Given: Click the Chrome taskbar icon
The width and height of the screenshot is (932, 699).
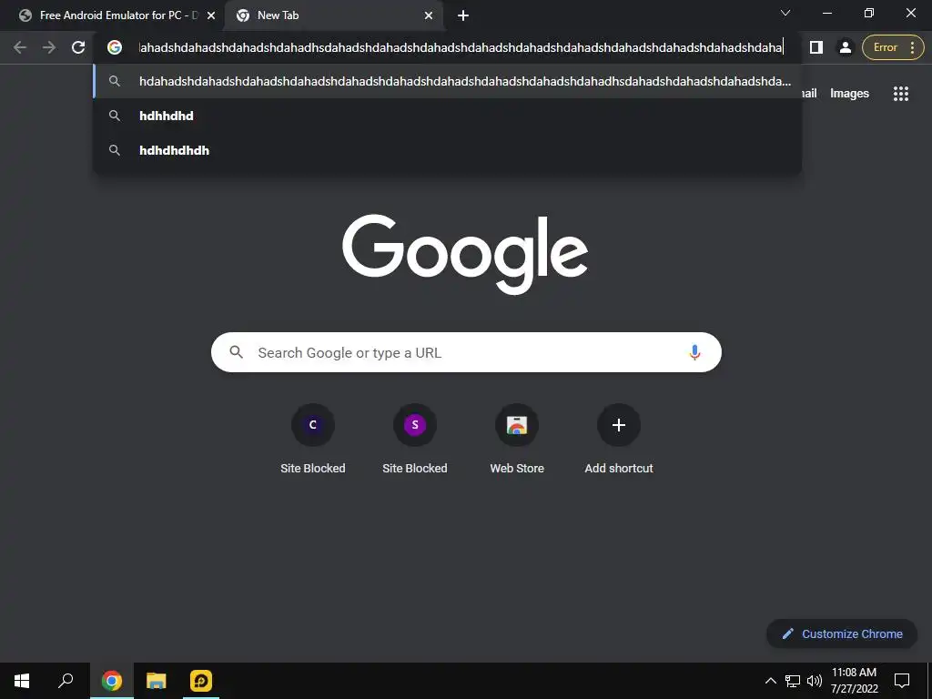Looking at the screenshot, I should click(x=112, y=681).
